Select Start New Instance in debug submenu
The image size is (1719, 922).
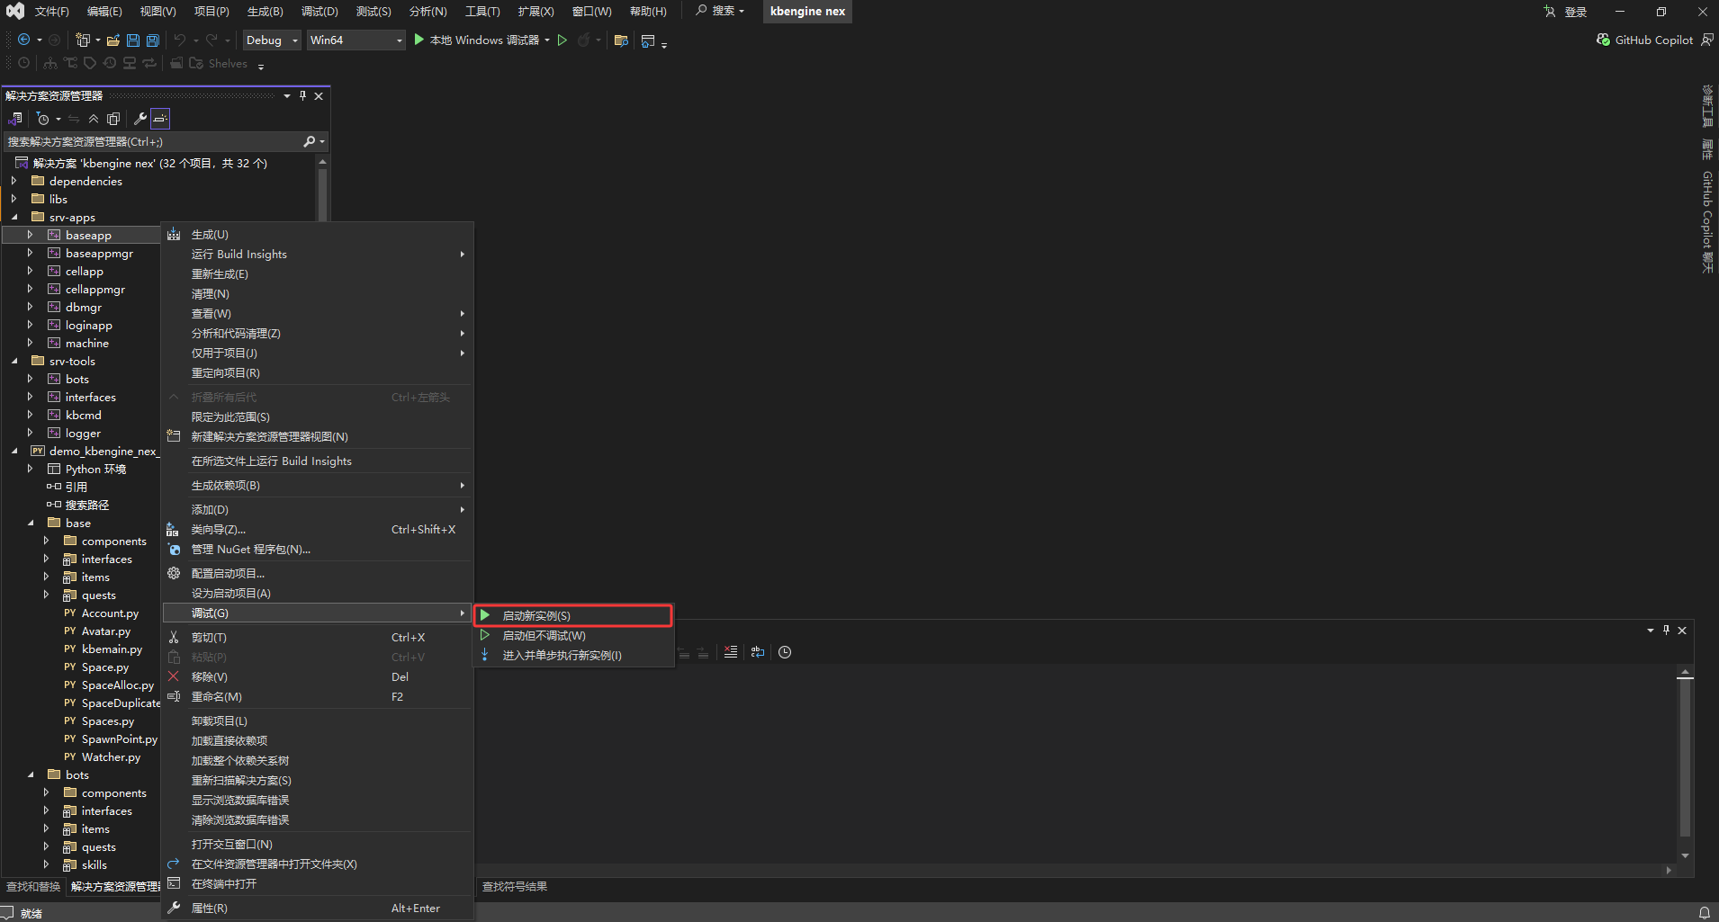pyautogui.click(x=536, y=616)
